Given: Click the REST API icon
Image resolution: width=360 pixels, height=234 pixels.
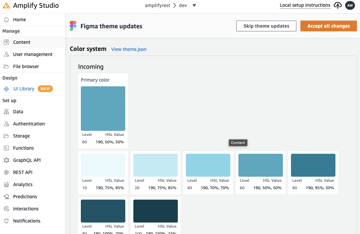Looking at the screenshot, I should coord(6,172).
